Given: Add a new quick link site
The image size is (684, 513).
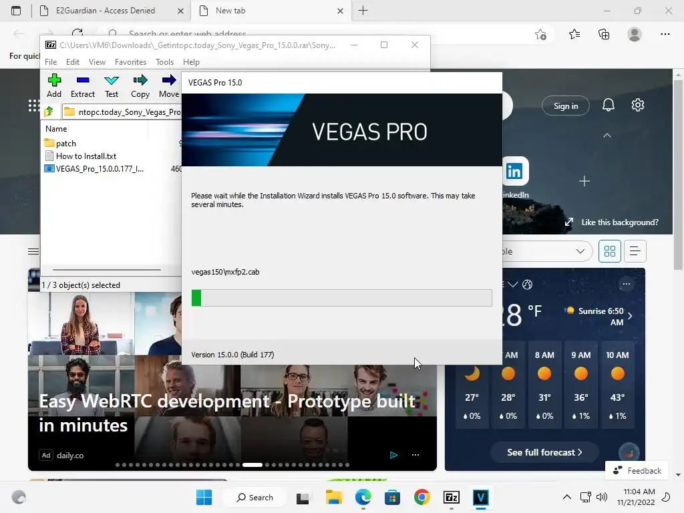Looking at the screenshot, I should tap(584, 180).
